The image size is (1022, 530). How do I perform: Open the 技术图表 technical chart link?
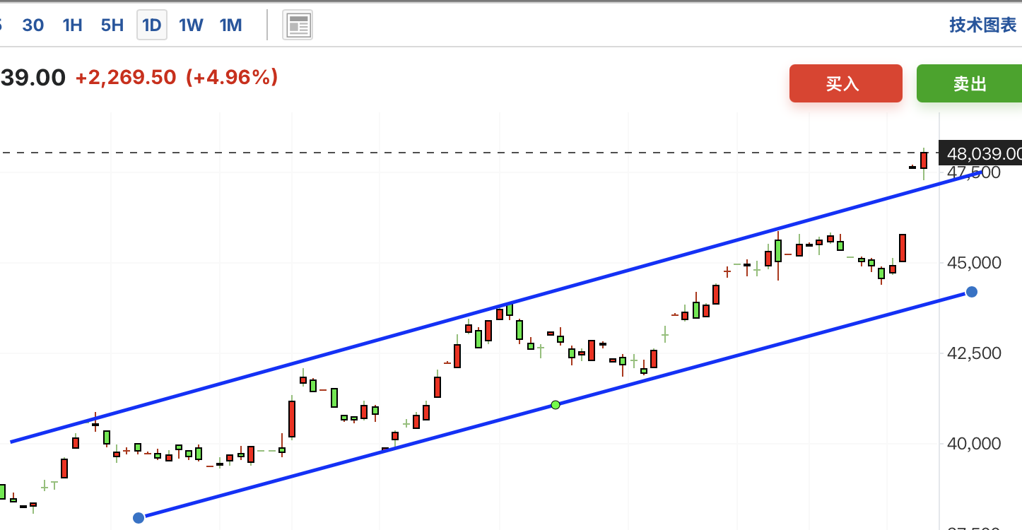pyautogui.click(x=982, y=25)
